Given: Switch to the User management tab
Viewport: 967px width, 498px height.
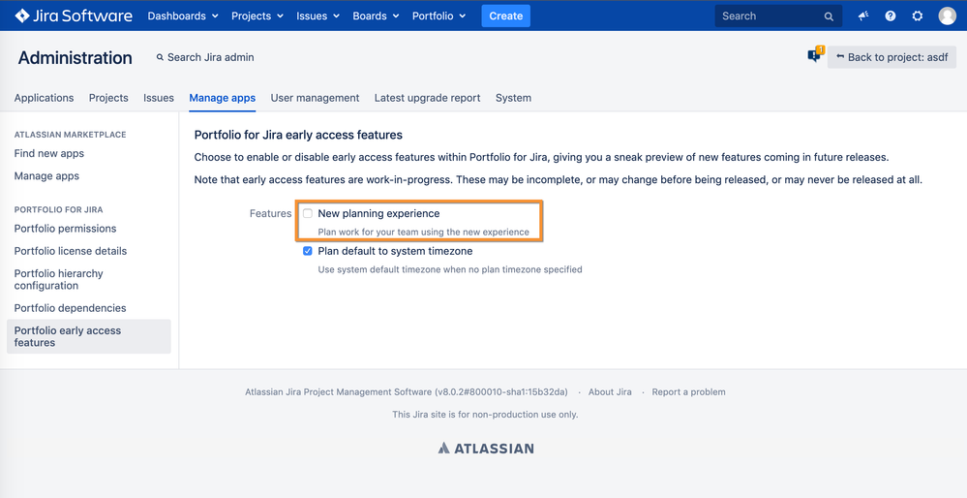Looking at the screenshot, I should [315, 98].
